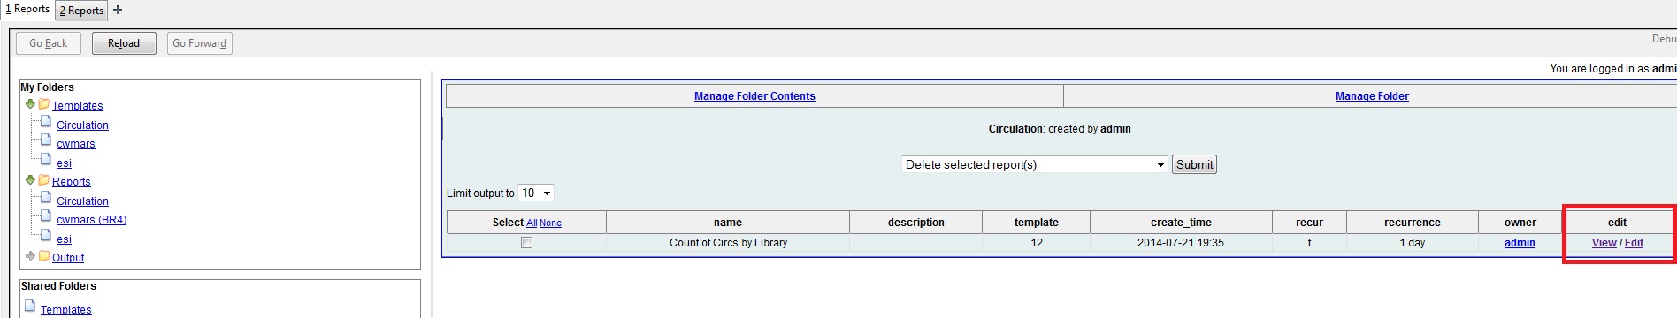Click document icon beside esi under Reports
This screenshot has height=318, width=1677.
46,236
